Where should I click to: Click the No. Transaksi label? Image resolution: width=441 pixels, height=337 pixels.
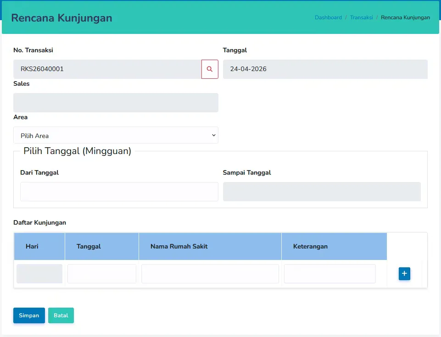[33, 50]
